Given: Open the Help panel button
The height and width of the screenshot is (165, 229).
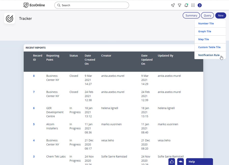Looking at the screenshot, I should pyautogui.click(x=199, y=161).
